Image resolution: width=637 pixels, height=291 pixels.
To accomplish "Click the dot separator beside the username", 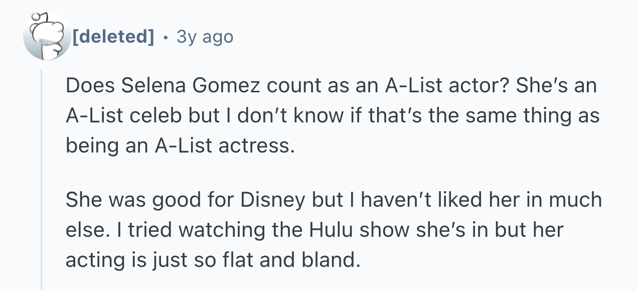I will click(165, 37).
